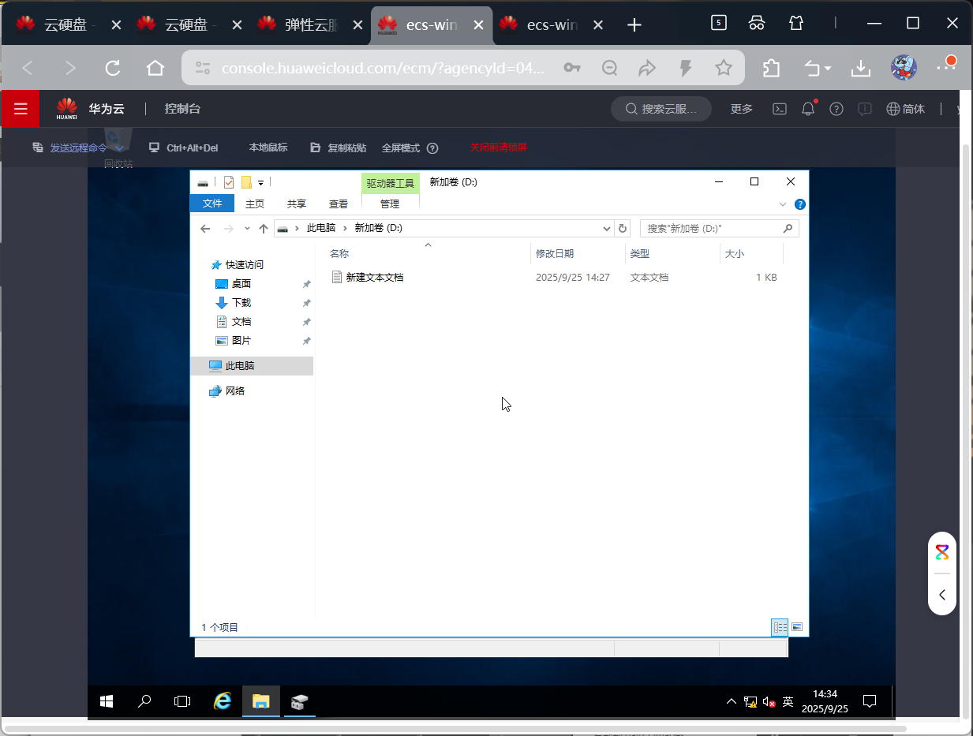The height and width of the screenshot is (736, 973).
Task: Open Explorer address bar history dropdown
Action: 607,228
